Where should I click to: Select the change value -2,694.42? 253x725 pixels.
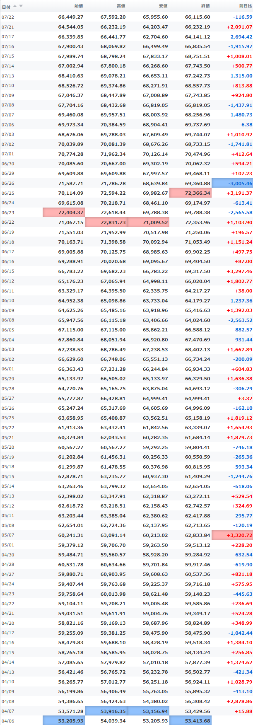[240, 37]
